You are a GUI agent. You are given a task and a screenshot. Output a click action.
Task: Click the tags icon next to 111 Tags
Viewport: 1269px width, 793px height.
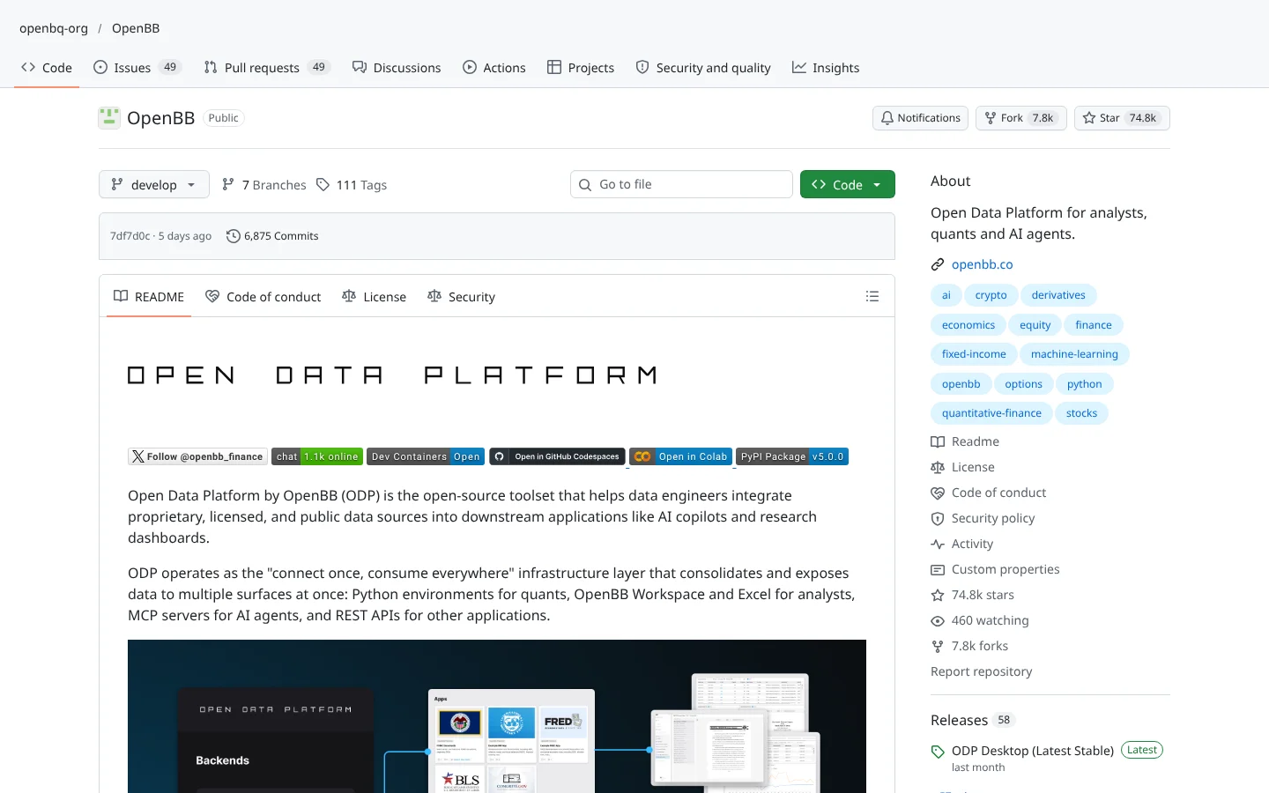[323, 185]
